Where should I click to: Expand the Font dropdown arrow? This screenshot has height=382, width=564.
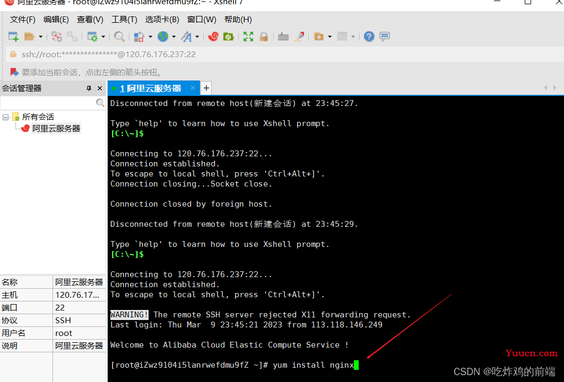197,37
